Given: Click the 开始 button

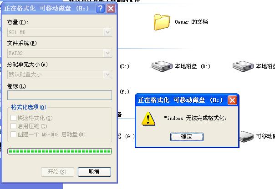Looking at the screenshot, I should pos(57,172).
